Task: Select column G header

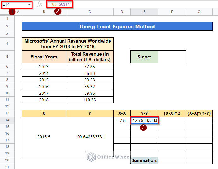Action: (x=199, y=12)
